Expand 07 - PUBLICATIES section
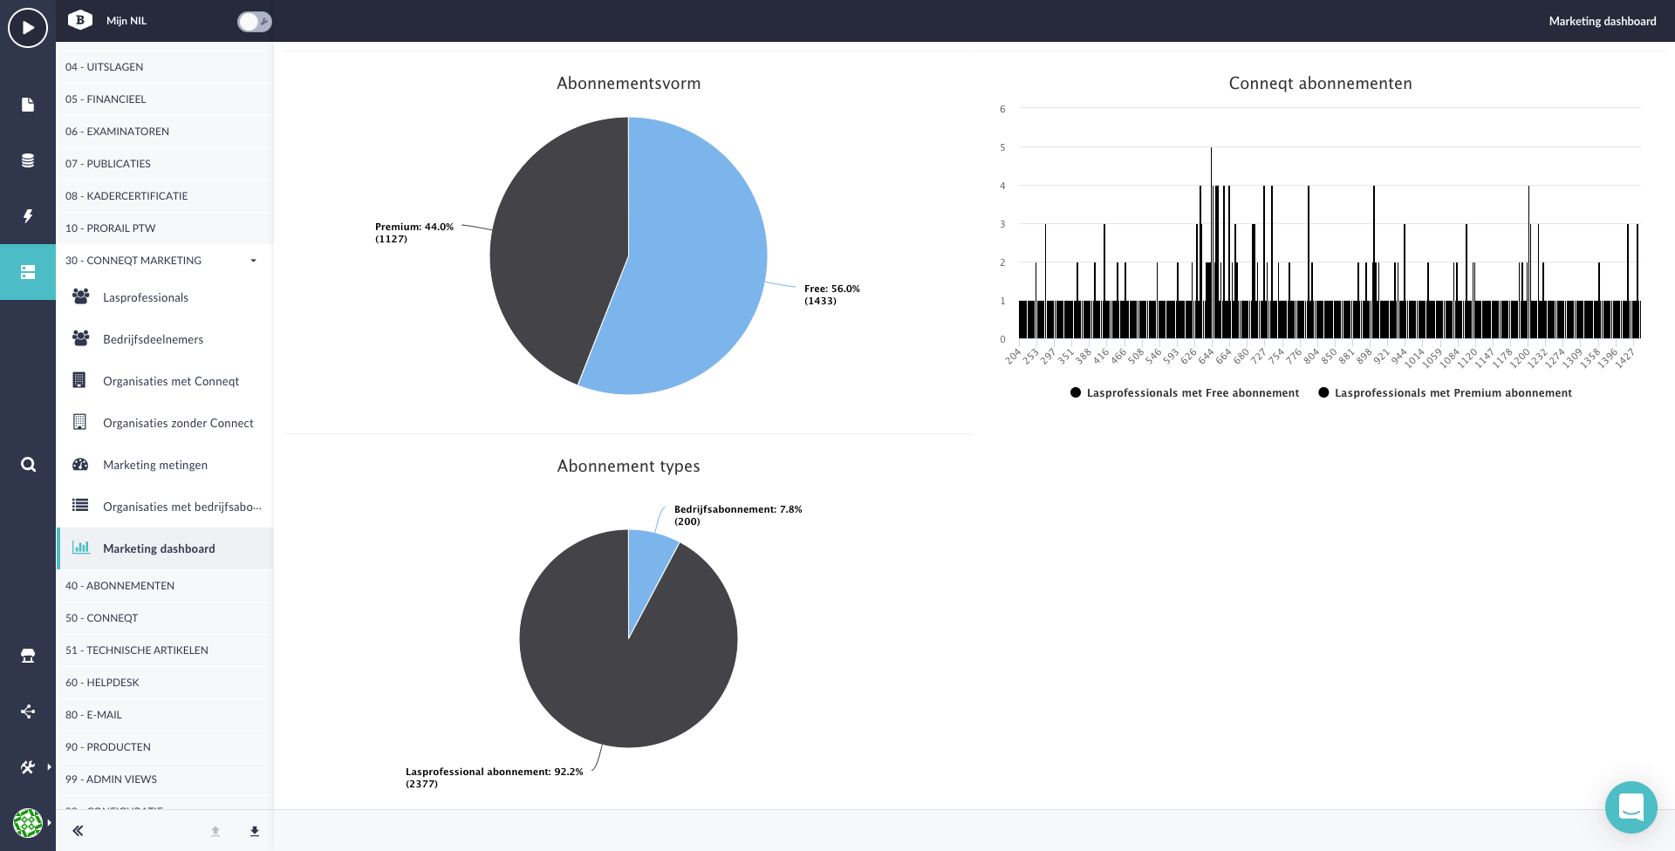 coord(165,164)
